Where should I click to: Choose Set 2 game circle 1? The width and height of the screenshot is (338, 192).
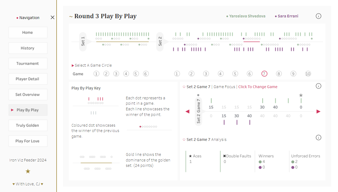click(177, 74)
